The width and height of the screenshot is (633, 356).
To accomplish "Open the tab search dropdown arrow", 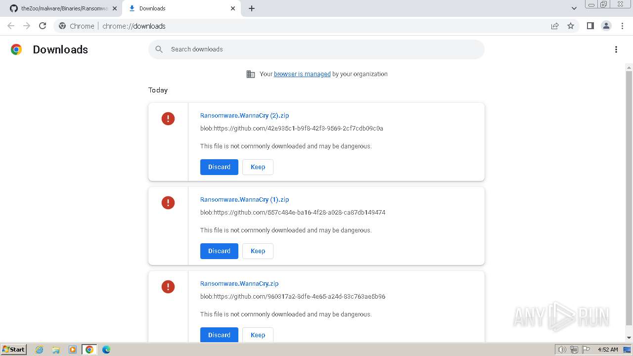I will [574, 8].
